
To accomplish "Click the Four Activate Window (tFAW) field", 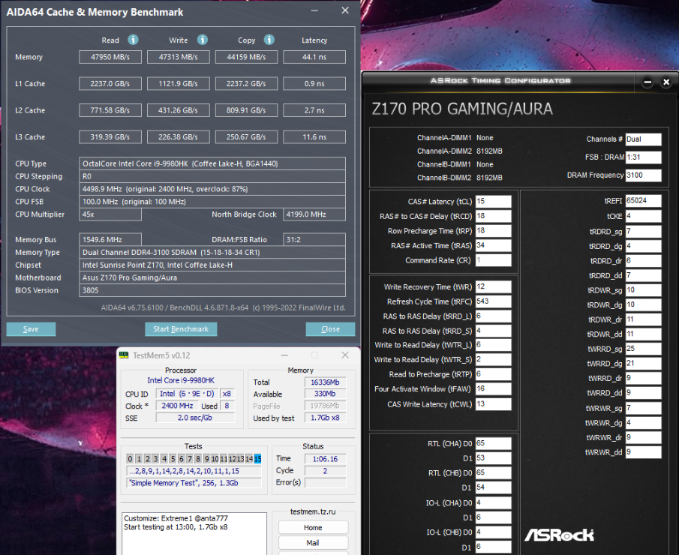I will tap(493, 388).
